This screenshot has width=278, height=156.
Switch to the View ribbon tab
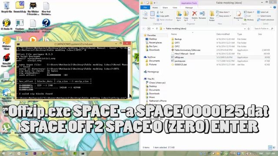[x=175, y=8]
